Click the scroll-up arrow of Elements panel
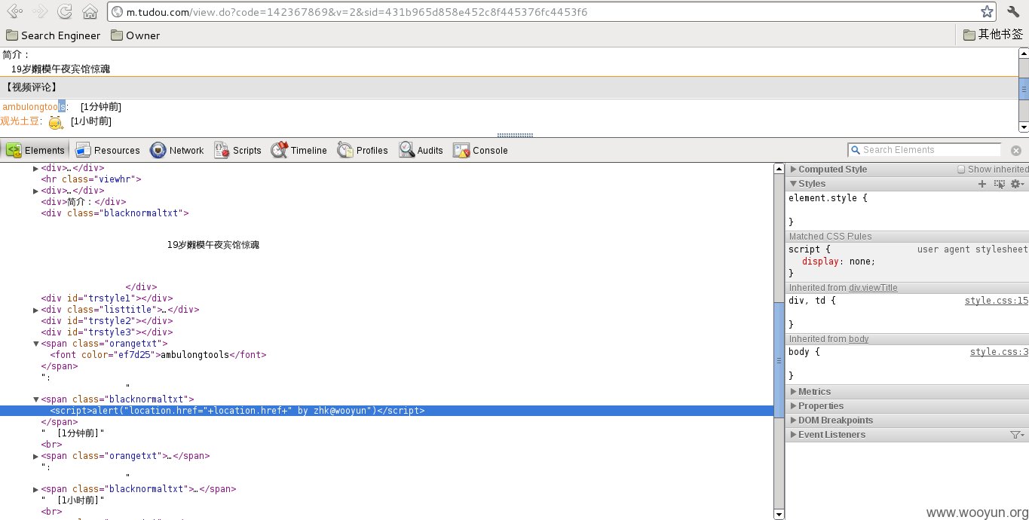 click(779, 169)
